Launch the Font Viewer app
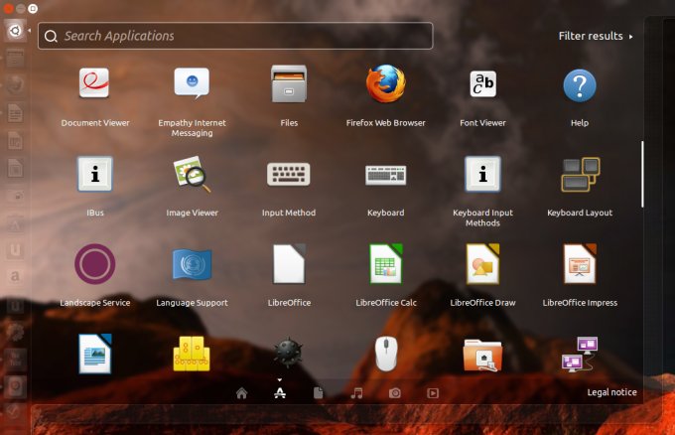 click(482, 84)
